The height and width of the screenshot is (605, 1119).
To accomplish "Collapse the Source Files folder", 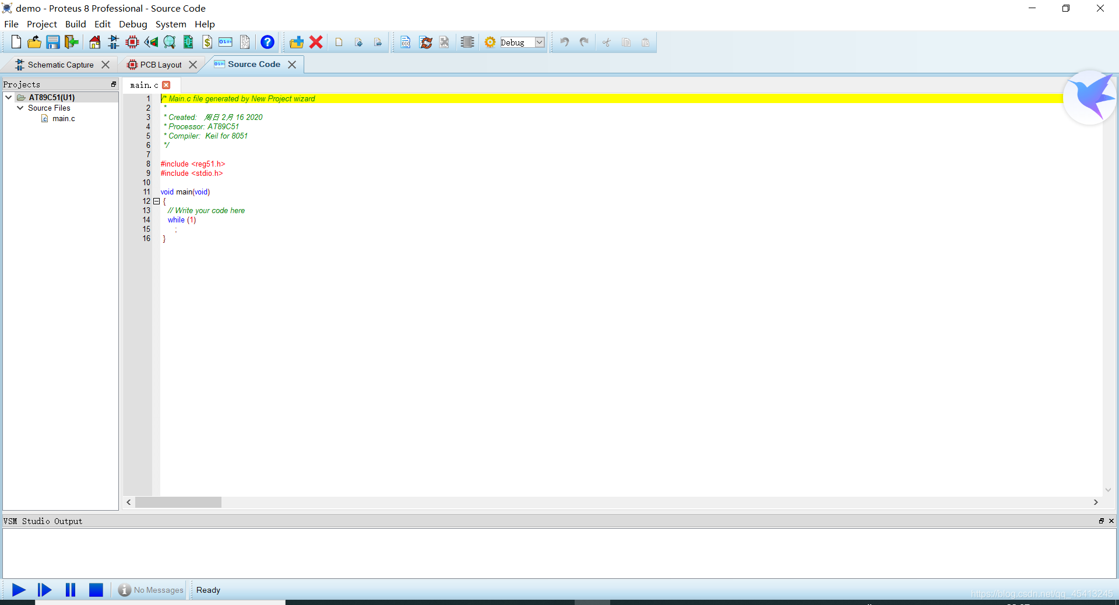I will pos(20,108).
